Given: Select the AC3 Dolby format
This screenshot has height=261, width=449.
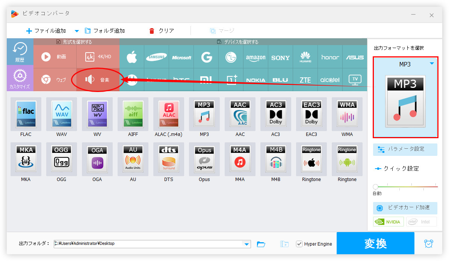Looking at the screenshot, I should (x=276, y=114).
